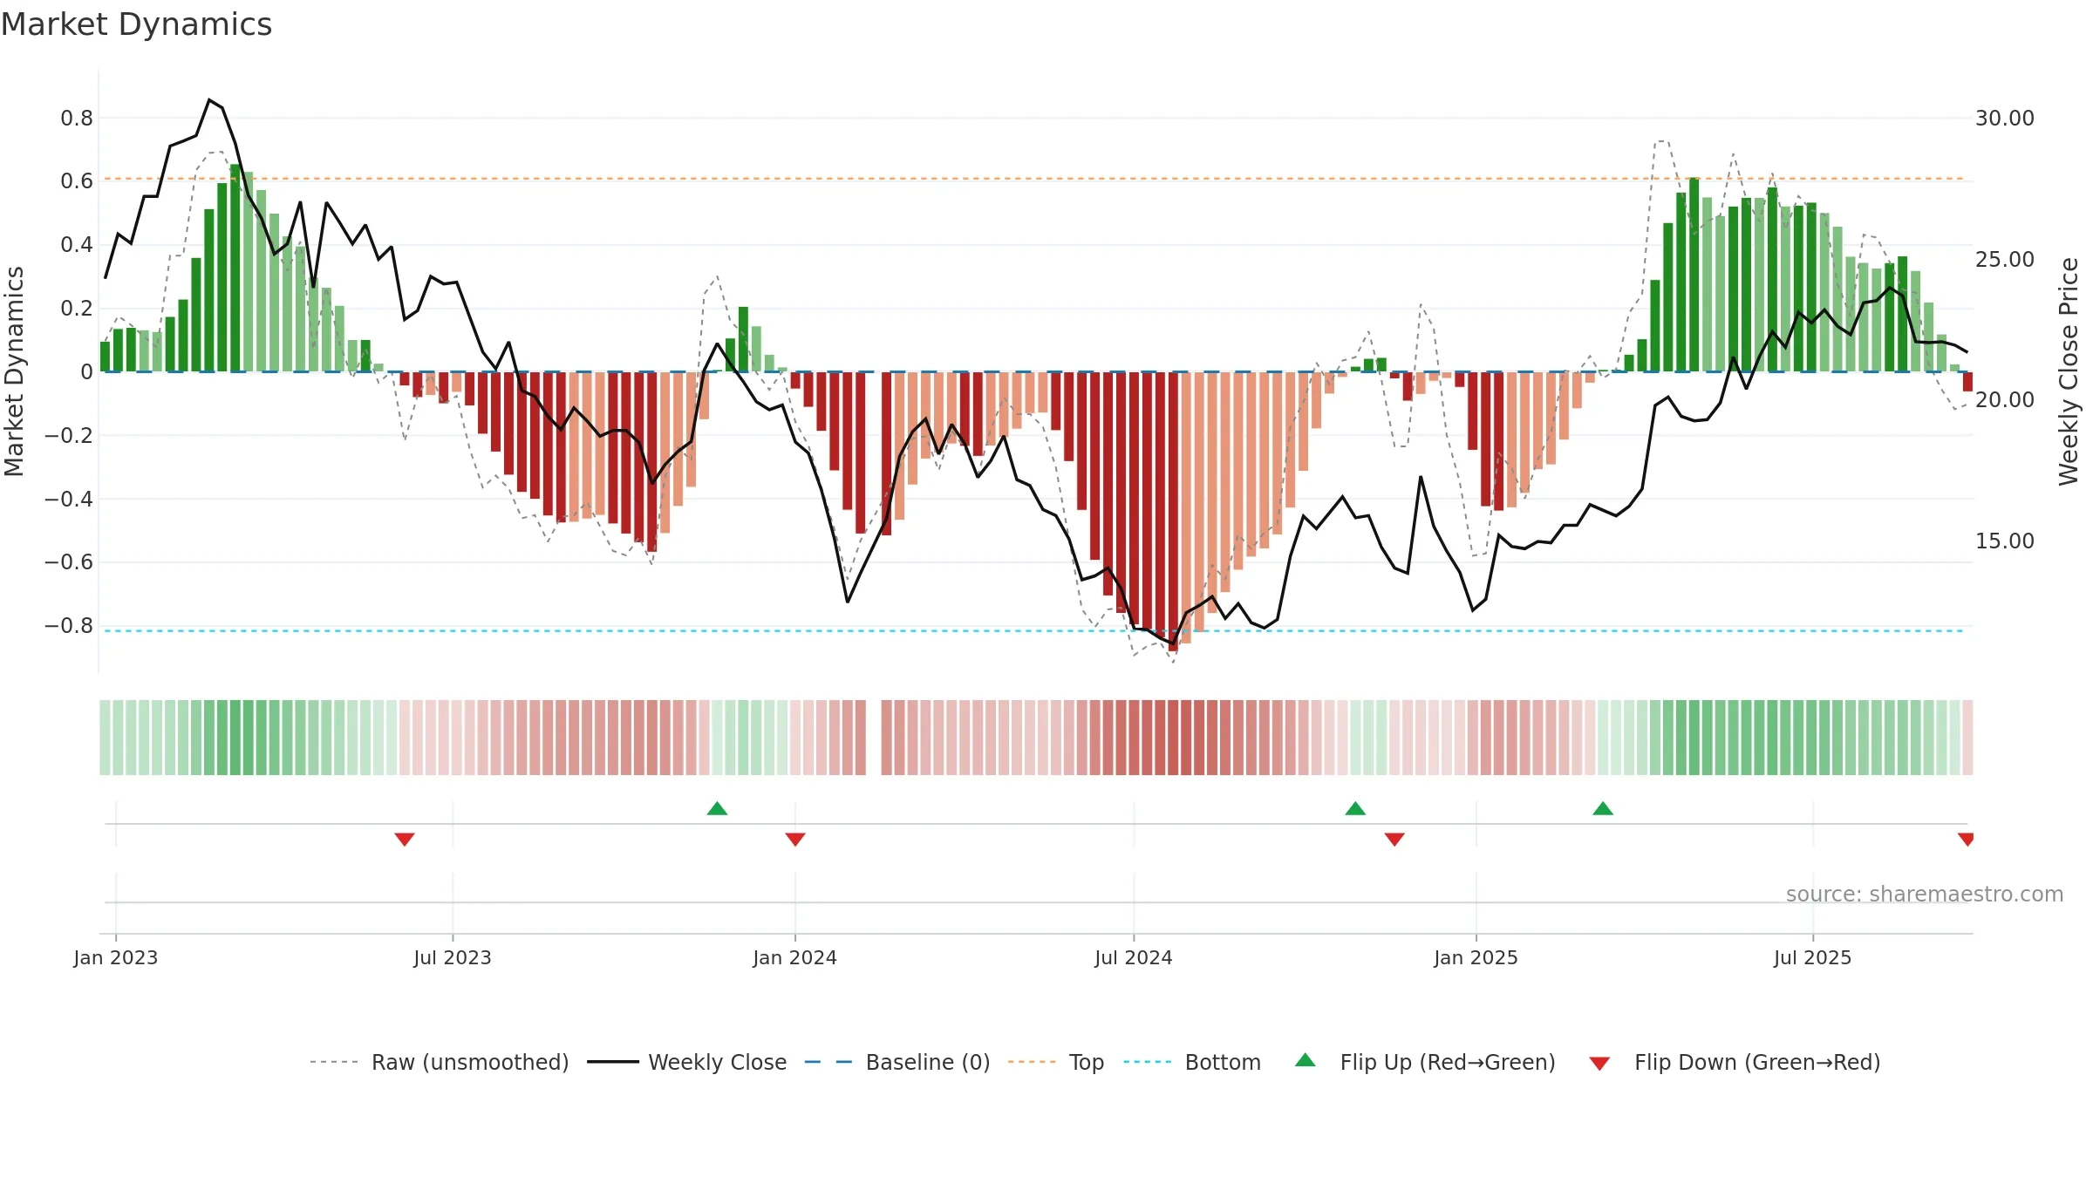Click the Jul 2025 axis label

coord(1813,957)
